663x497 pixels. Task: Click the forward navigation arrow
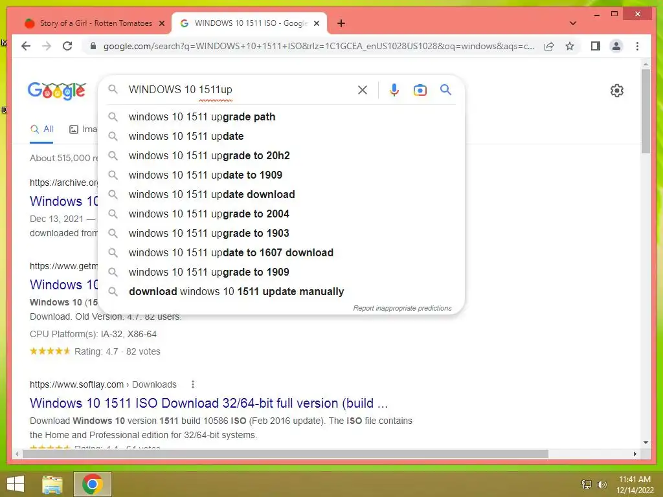point(47,46)
